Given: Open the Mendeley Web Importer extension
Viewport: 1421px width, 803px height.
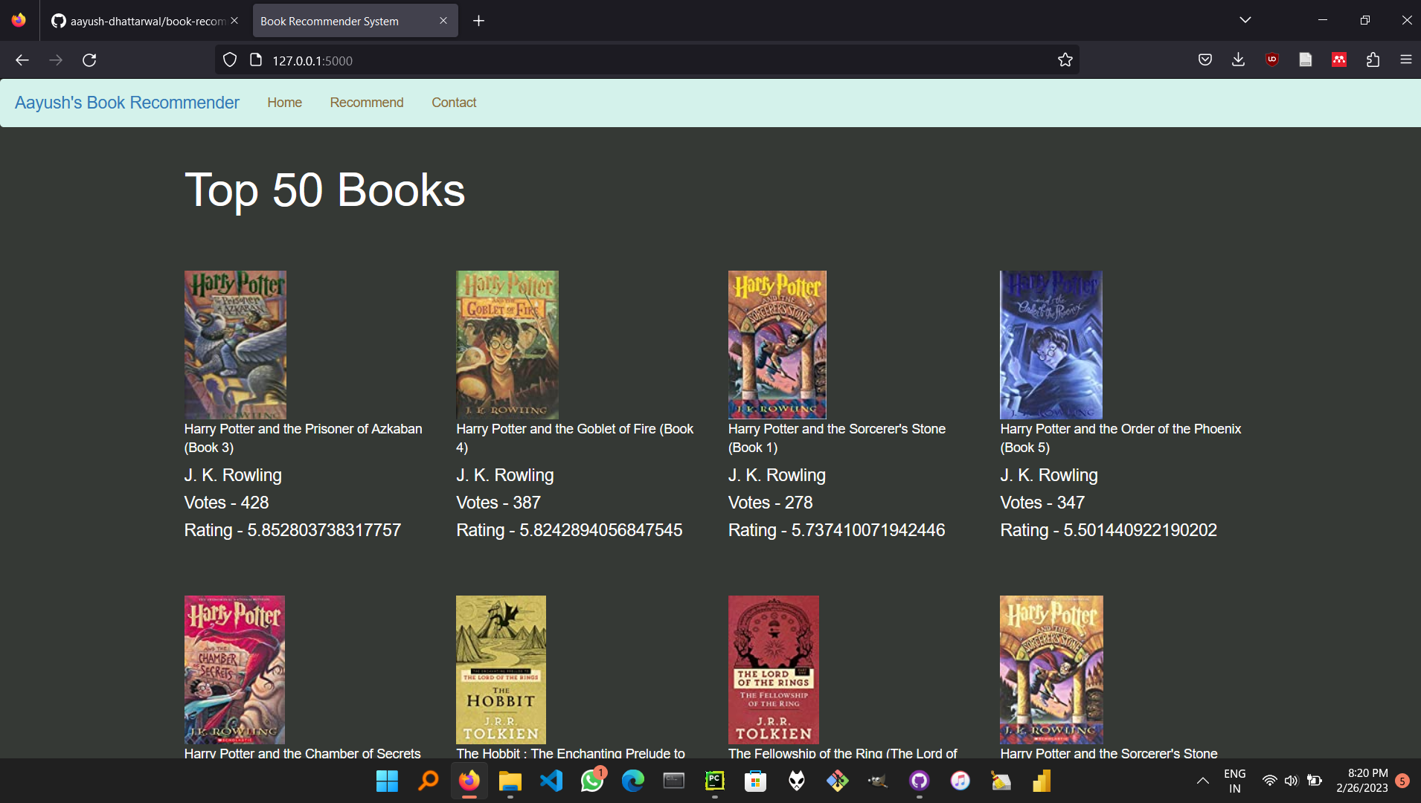Looking at the screenshot, I should (x=1338, y=59).
